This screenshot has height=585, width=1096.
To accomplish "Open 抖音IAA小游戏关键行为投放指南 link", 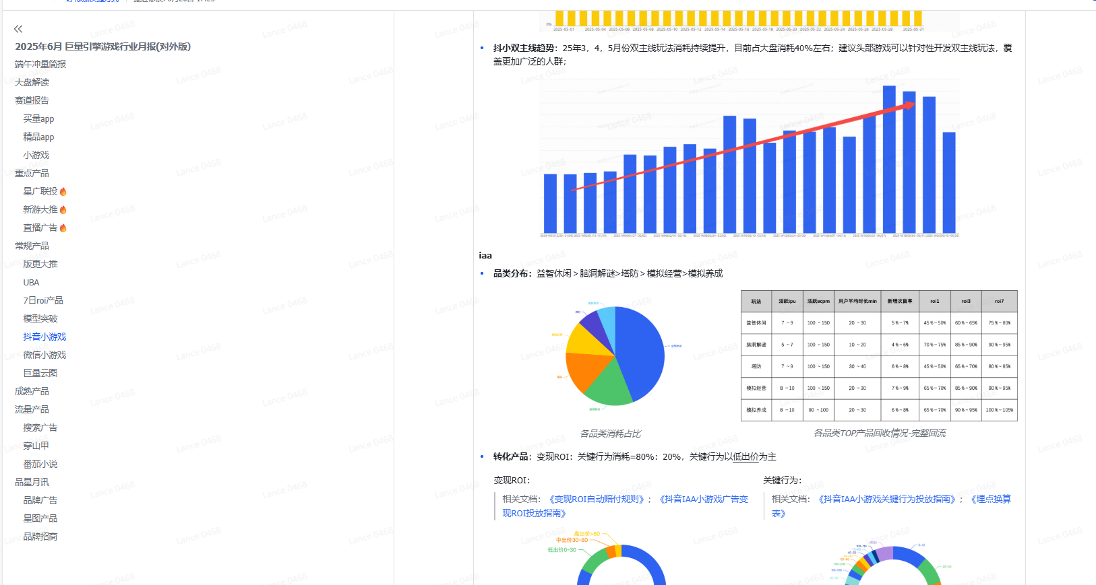I will 887,499.
